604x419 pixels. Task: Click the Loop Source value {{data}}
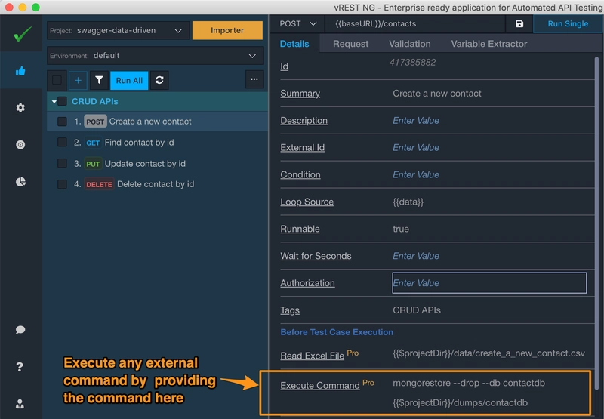pyautogui.click(x=408, y=202)
